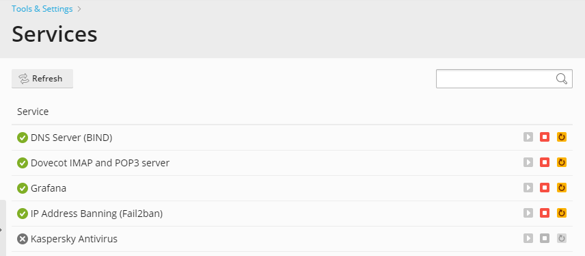Image resolution: width=585 pixels, height=256 pixels.
Task: Restart the Dovecot IMAP and POP3 server
Action: point(562,163)
